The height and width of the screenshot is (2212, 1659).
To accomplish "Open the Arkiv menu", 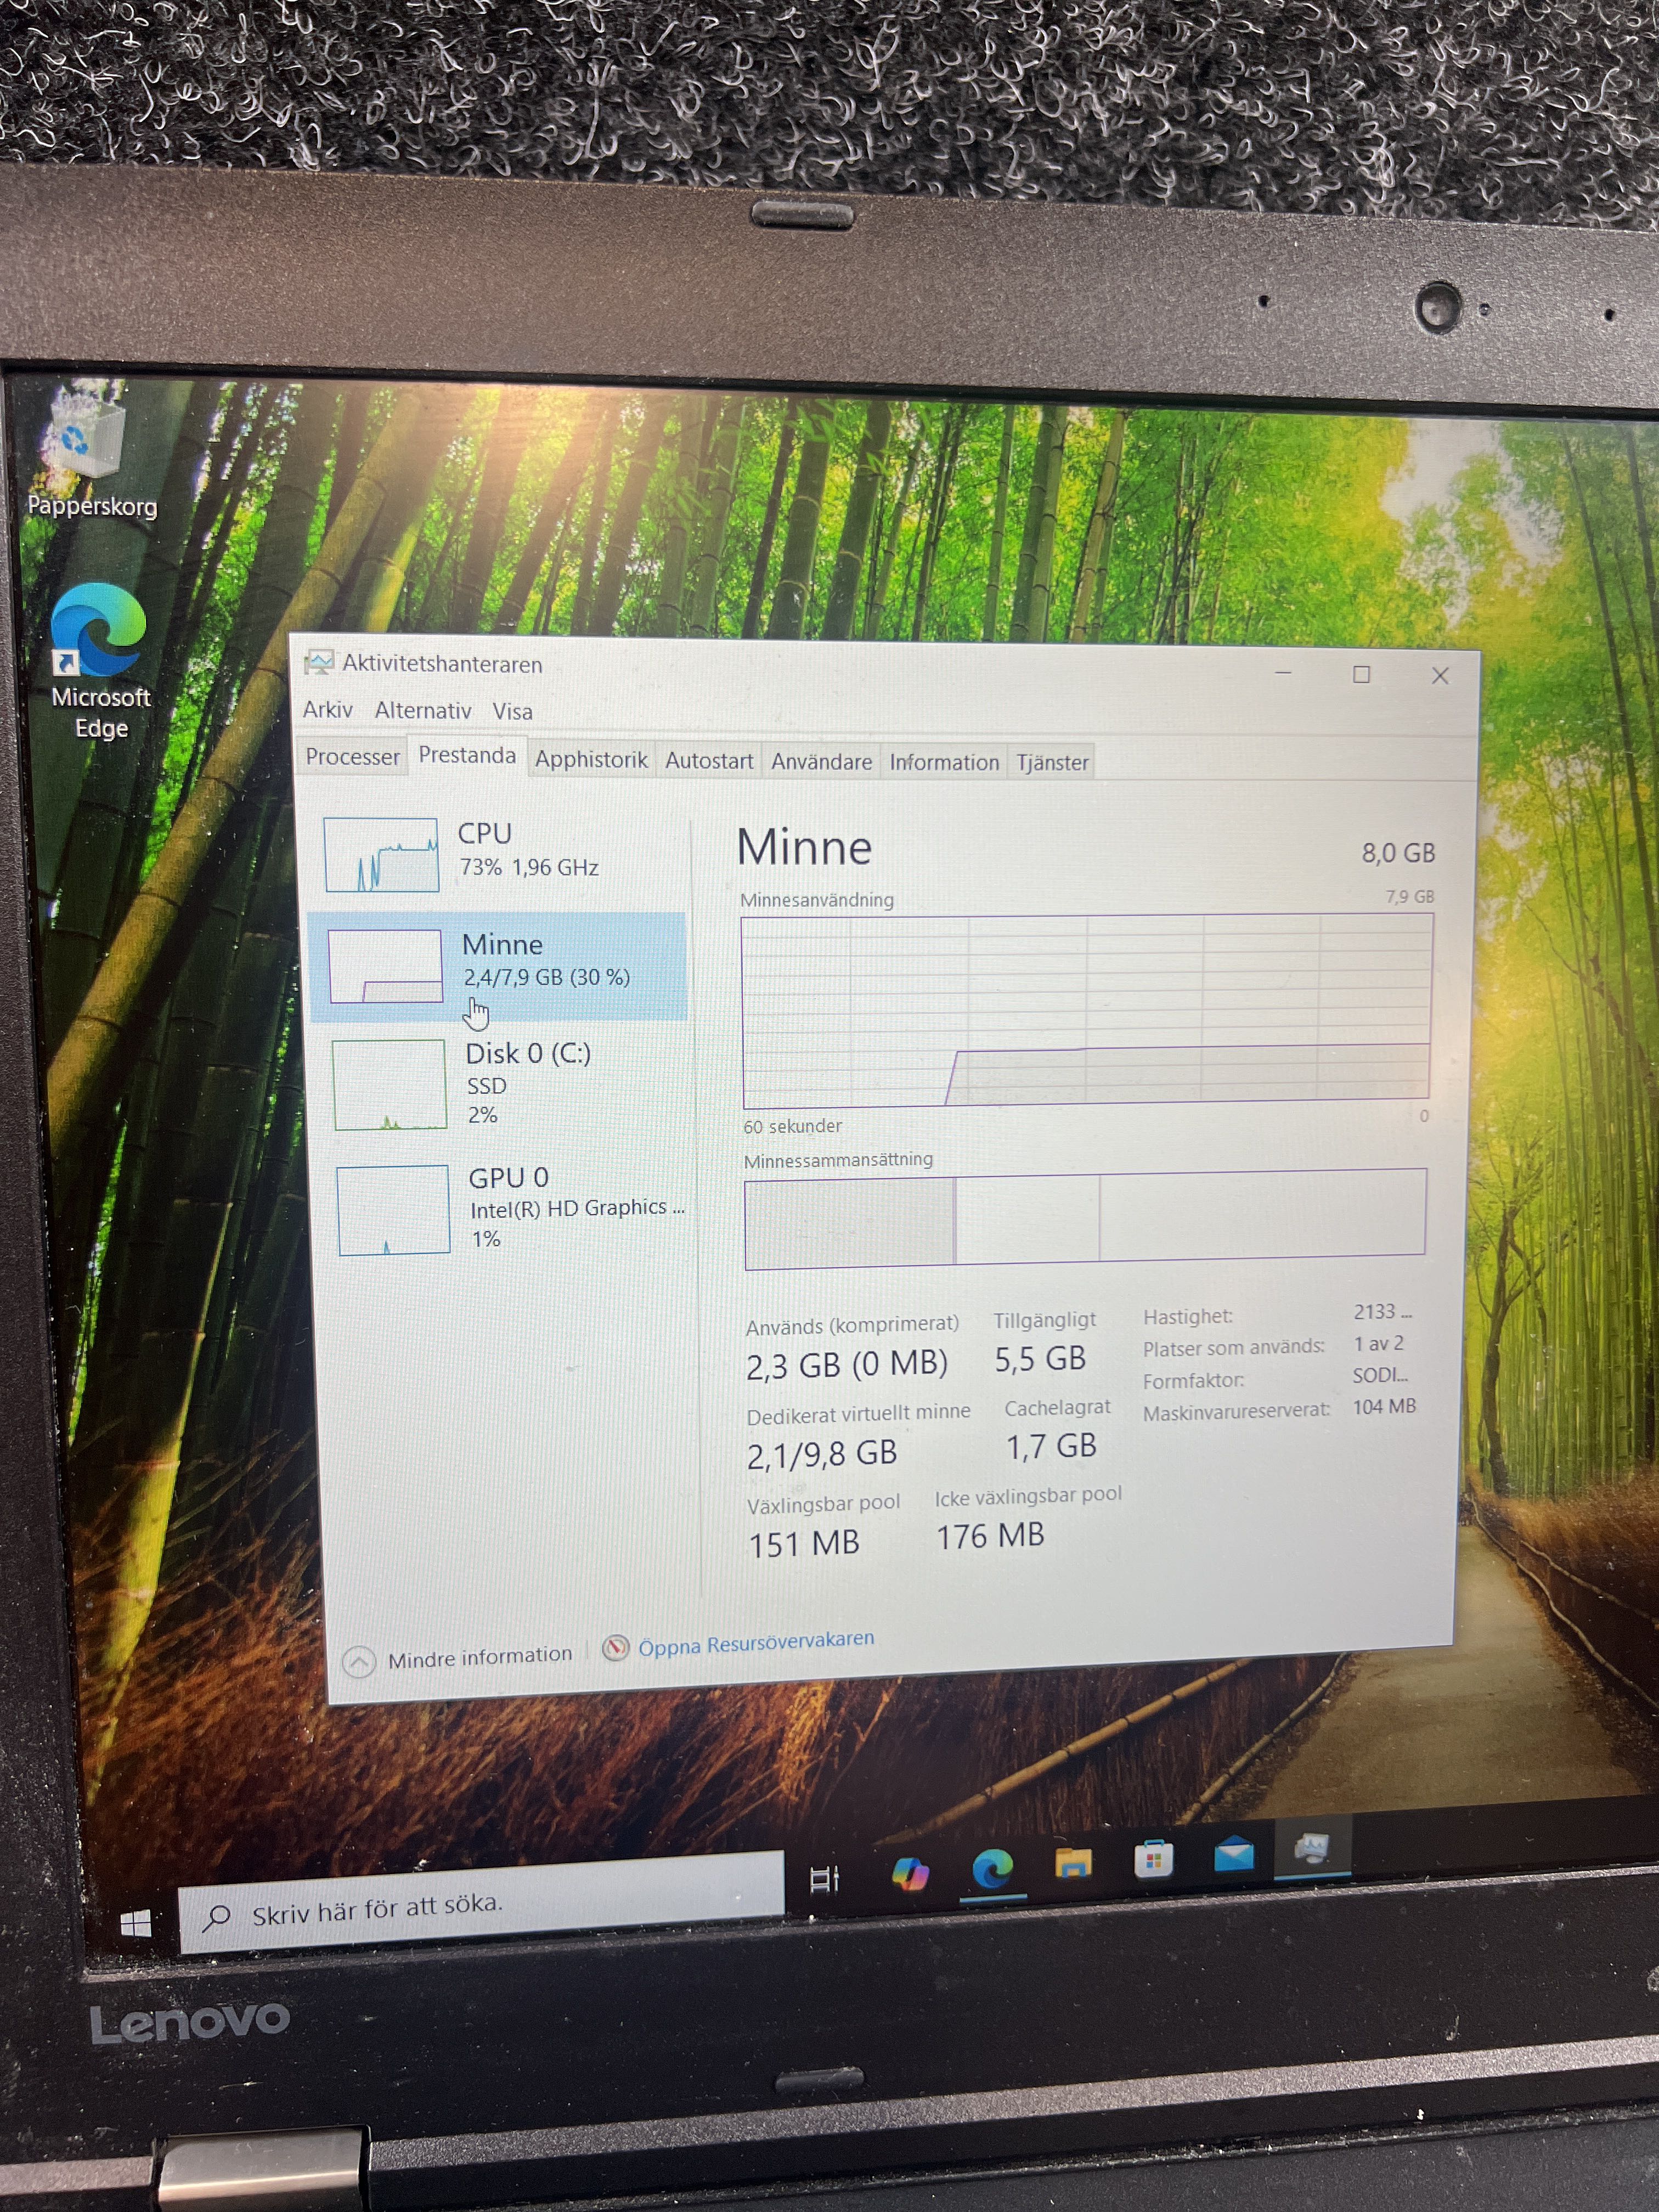I will click(x=327, y=710).
